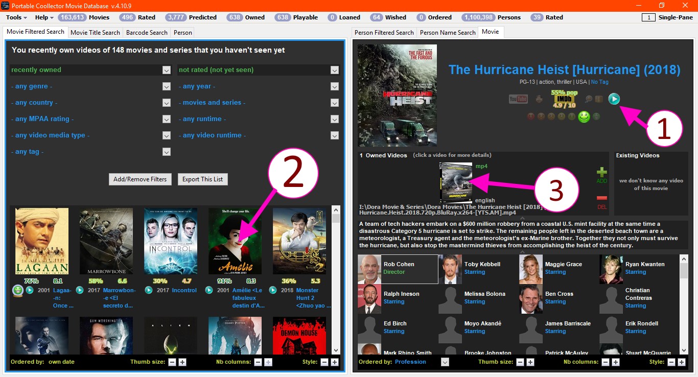This screenshot has width=698, height=377.
Task: Expand the 'any genre' filter dropdown
Action: [x=167, y=86]
